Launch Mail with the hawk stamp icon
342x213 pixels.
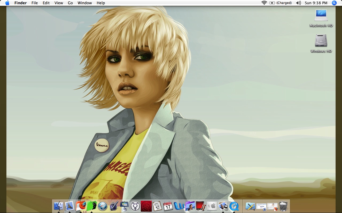pos(69,206)
